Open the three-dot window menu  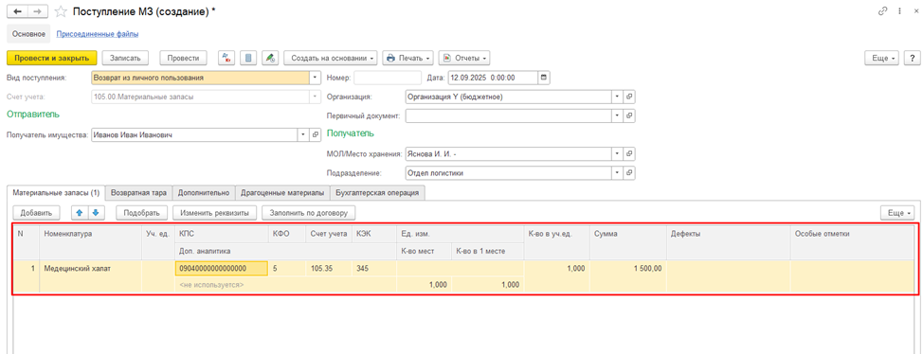pyautogui.click(x=899, y=11)
